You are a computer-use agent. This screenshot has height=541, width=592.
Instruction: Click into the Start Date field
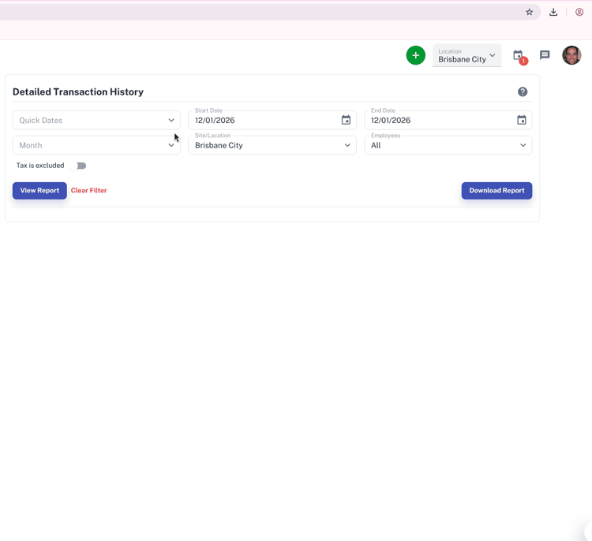(260, 121)
